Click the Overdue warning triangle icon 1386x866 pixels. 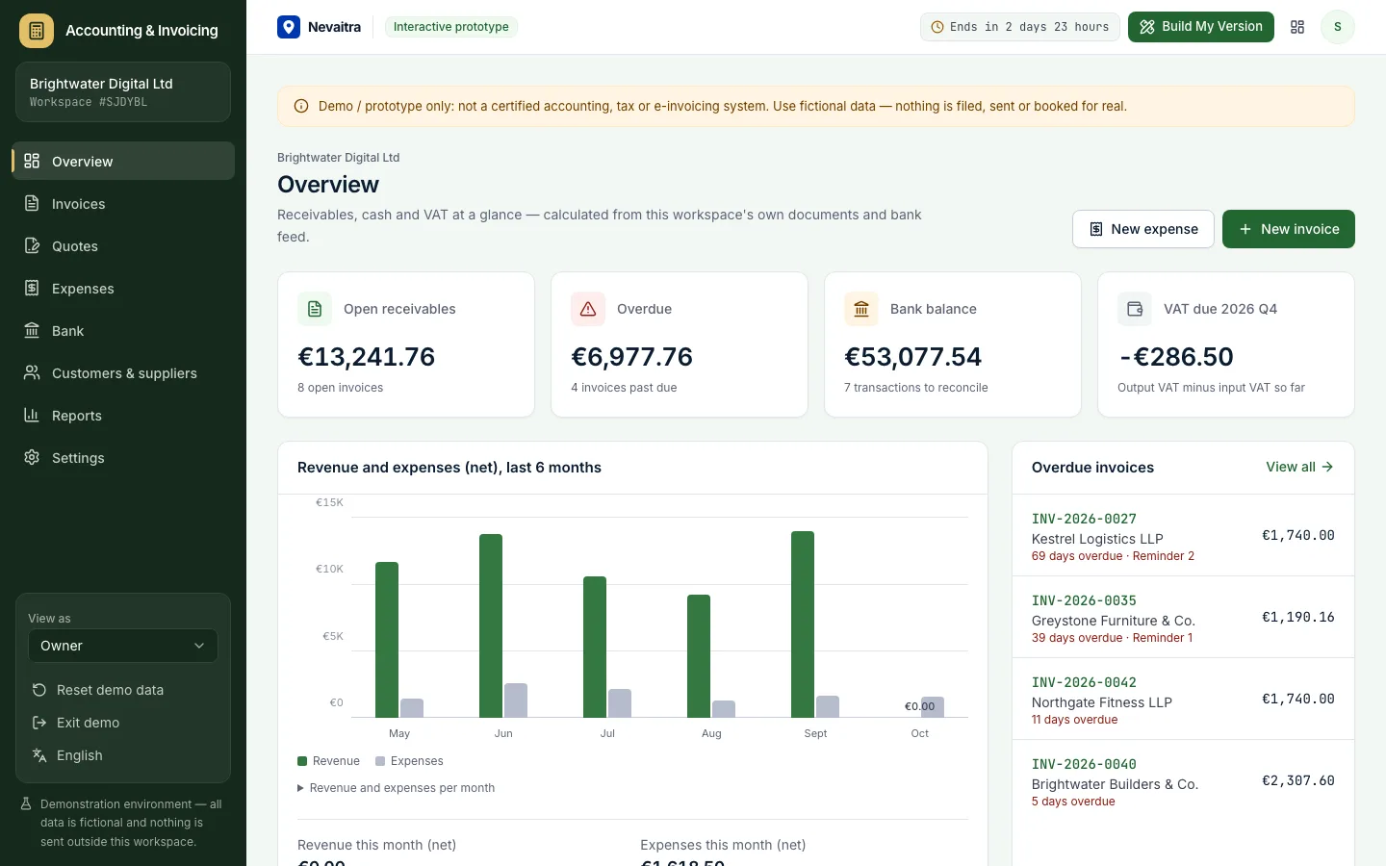tap(588, 309)
